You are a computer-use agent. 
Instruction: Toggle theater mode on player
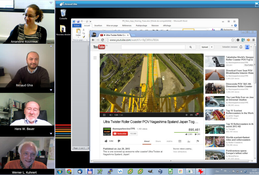pyautogui.click(x=191, y=115)
